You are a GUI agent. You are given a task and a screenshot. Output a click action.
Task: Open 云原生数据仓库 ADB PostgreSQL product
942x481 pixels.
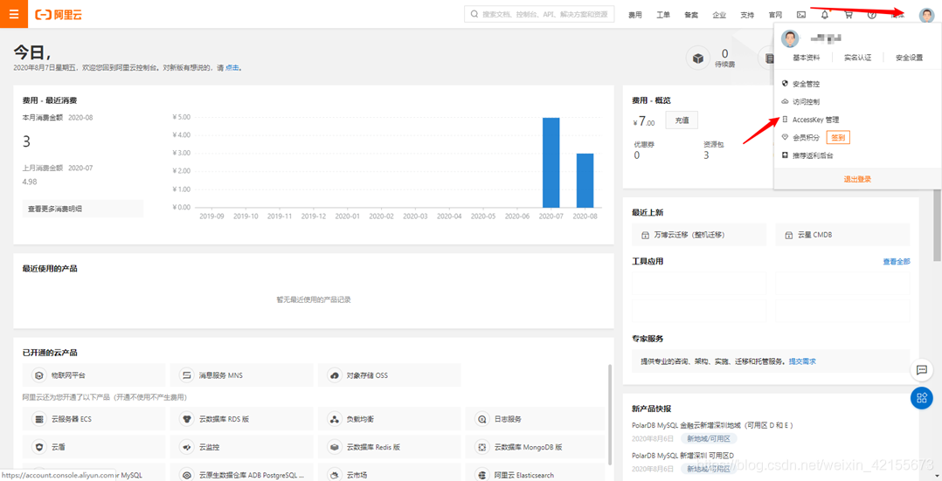[241, 474]
